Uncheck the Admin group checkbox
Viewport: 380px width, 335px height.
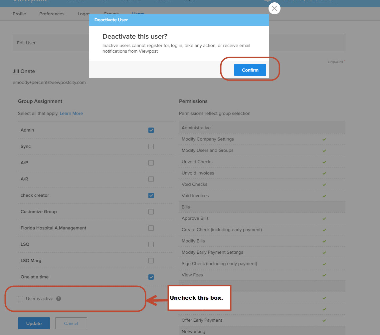tap(151, 130)
